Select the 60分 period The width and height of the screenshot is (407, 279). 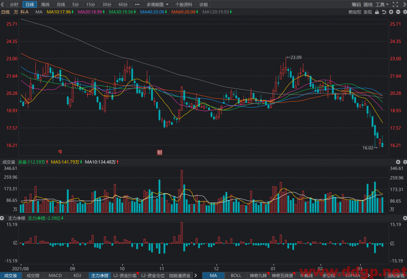click(123, 4)
